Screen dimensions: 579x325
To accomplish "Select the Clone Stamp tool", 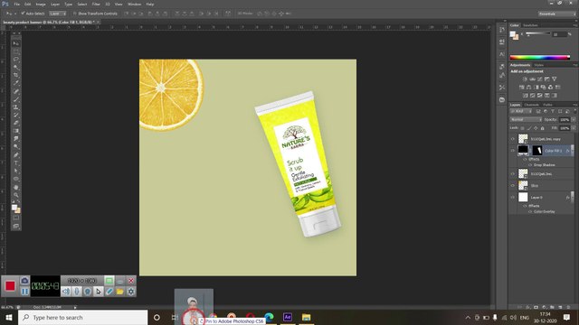I will pos(16,107).
